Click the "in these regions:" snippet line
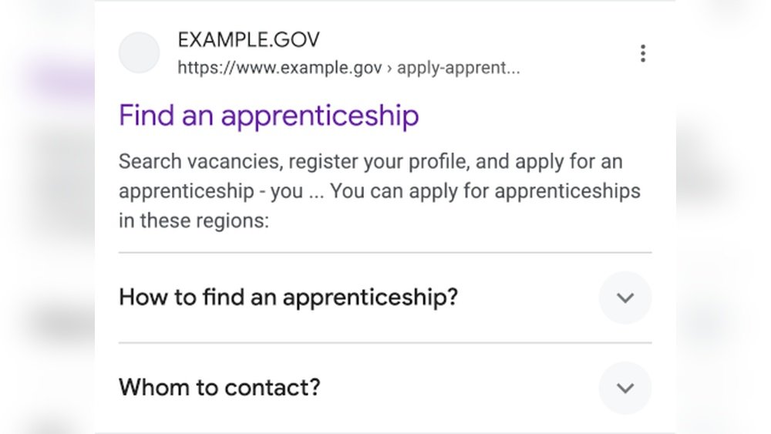This screenshot has width=771, height=434. click(x=194, y=220)
